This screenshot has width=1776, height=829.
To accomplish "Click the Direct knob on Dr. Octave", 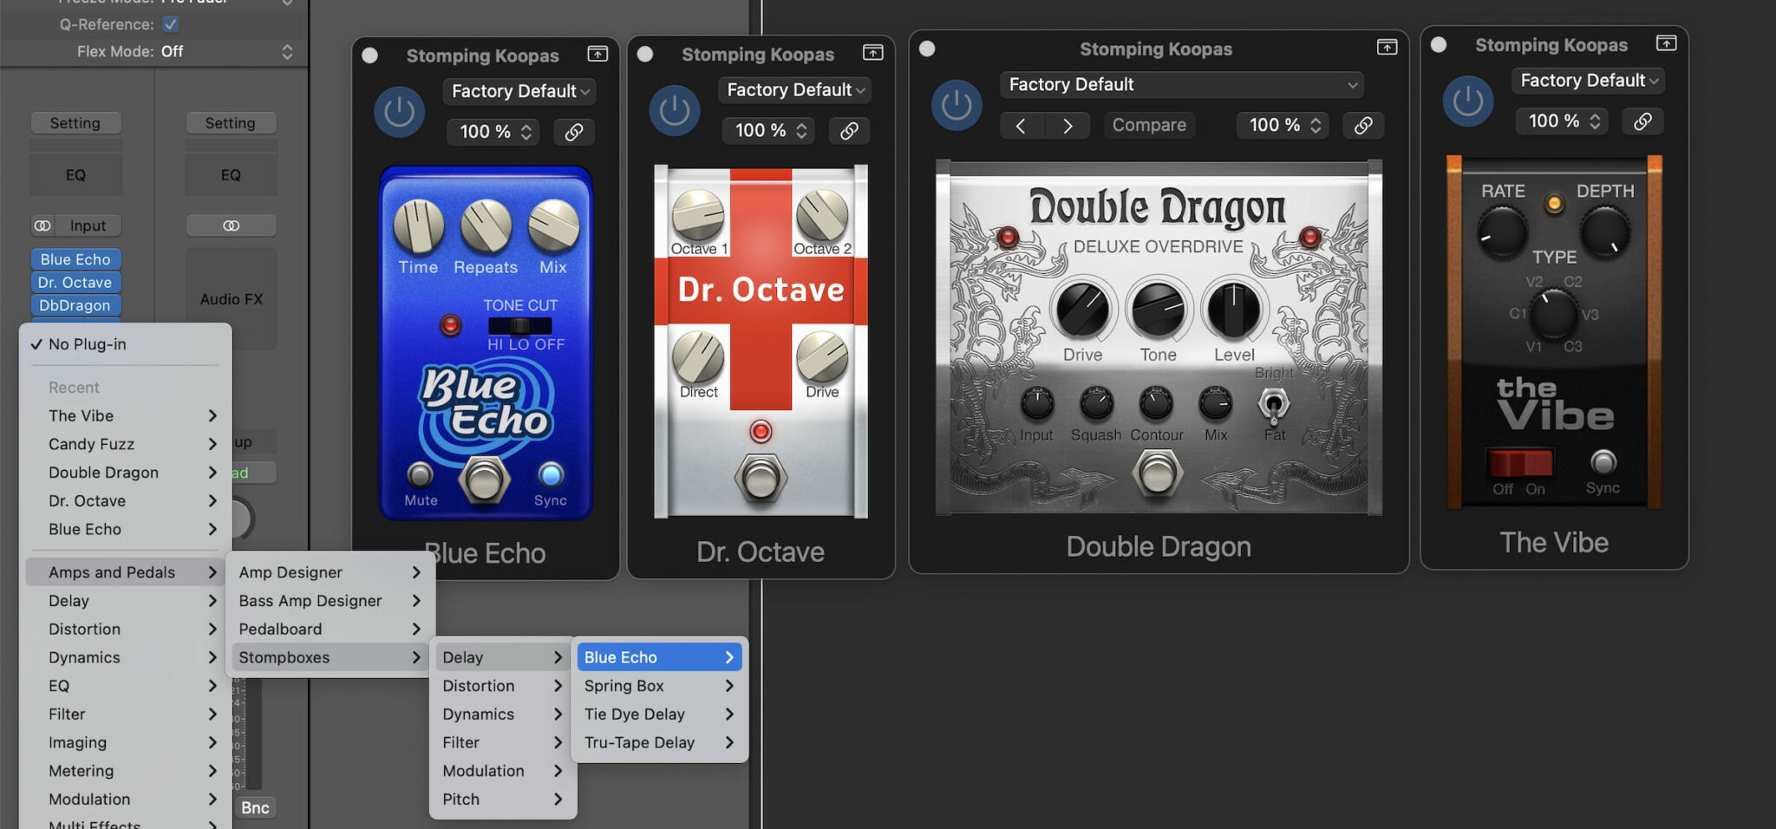I will coord(698,357).
